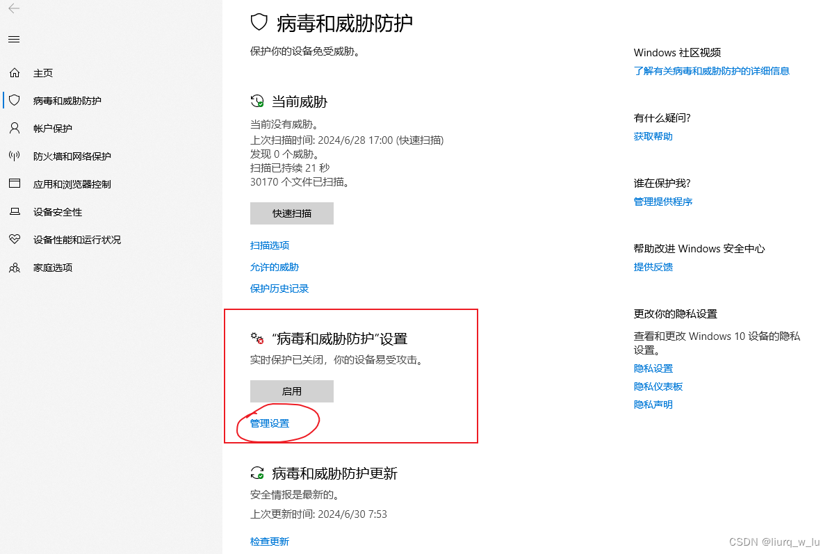Click the antenna icon for 防火墙和网络保护
This screenshot has width=830, height=554.
click(x=15, y=156)
